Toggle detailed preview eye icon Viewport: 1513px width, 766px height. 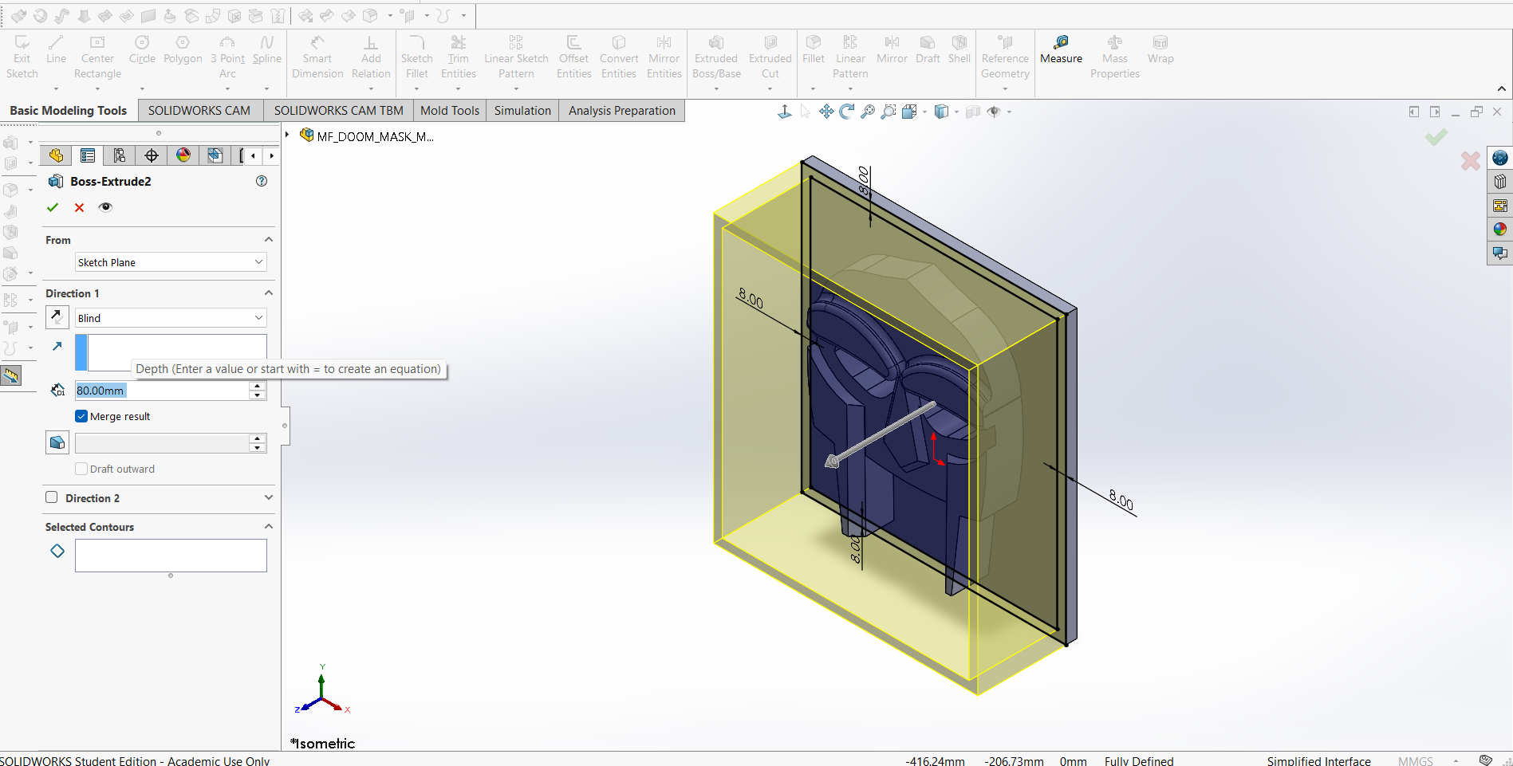coord(105,207)
